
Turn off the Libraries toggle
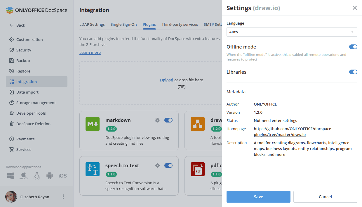tap(353, 72)
